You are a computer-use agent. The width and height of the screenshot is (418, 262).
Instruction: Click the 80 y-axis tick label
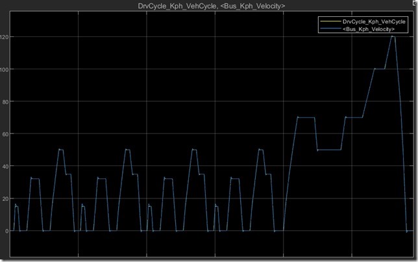pos(5,102)
